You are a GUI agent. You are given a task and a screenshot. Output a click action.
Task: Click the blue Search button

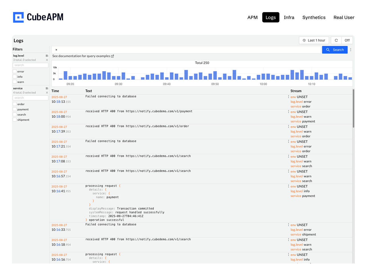[335, 50]
